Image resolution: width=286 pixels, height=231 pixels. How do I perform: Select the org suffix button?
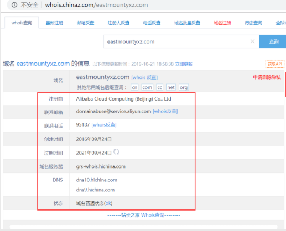coord(184,87)
